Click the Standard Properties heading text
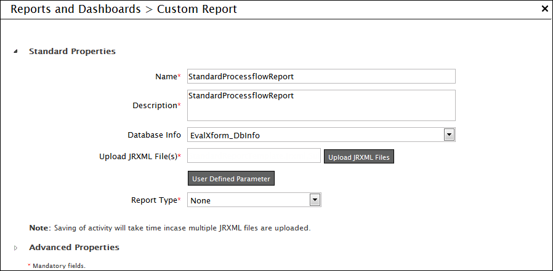This screenshot has height=271, width=553. coord(72,52)
